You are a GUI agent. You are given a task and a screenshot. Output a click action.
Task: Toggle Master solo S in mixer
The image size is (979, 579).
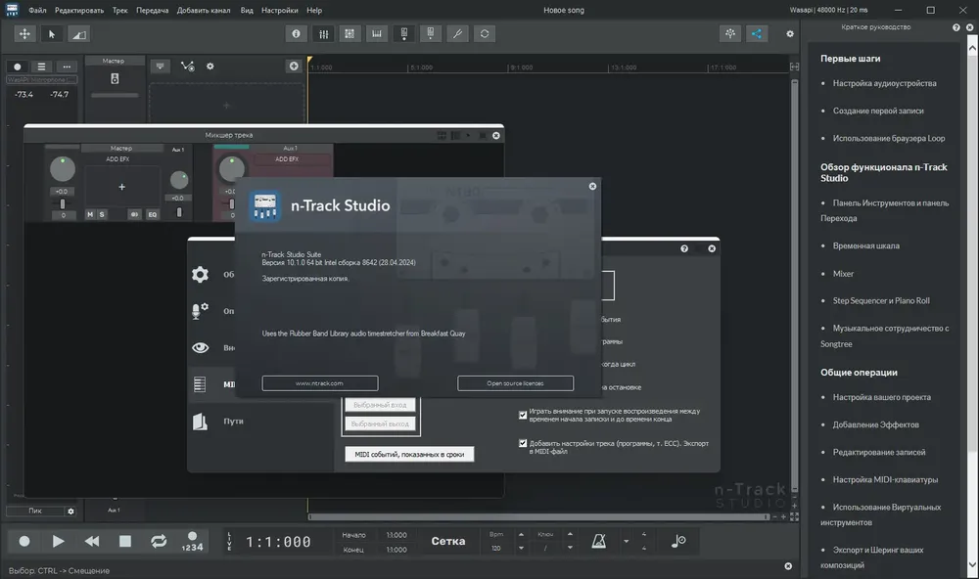pyautogui.click(x=102, y=214)
